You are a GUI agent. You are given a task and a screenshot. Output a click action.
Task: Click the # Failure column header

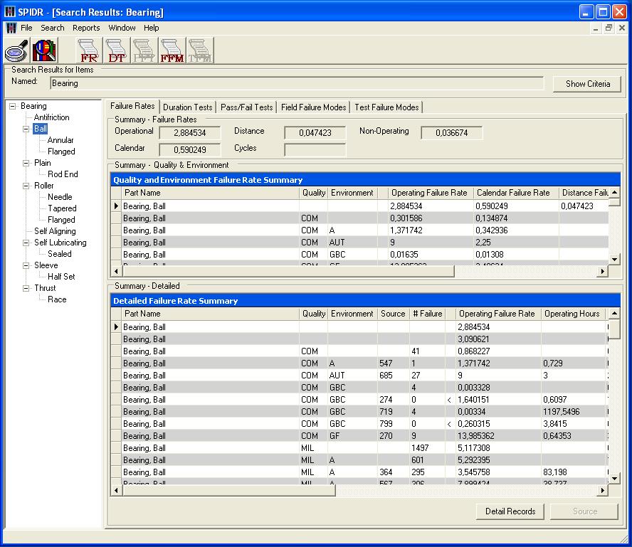[427, 314]
